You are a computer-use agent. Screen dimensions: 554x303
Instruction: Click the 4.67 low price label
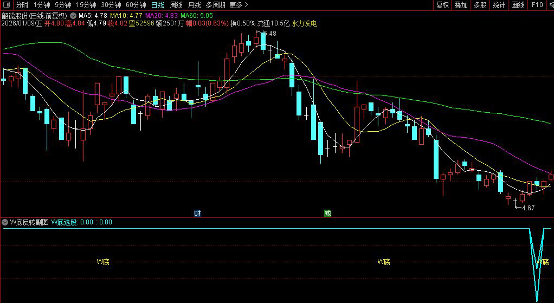click(x=528, y=208)
